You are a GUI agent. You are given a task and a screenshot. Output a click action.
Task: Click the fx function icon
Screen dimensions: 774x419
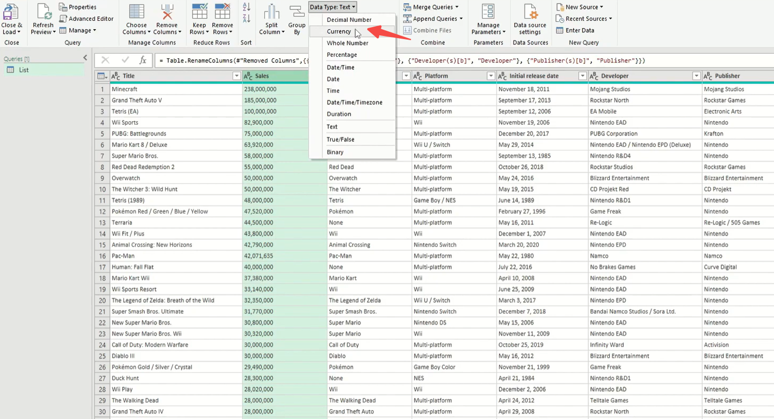point(143,60)
